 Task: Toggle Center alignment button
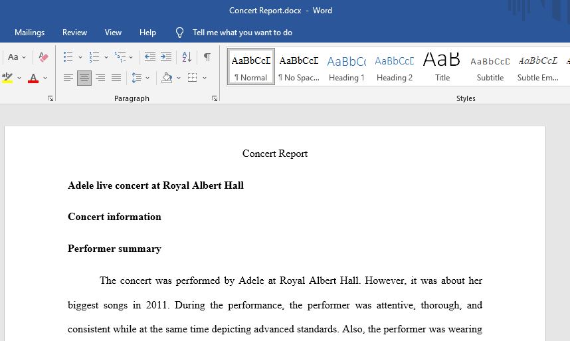(84, 78)
